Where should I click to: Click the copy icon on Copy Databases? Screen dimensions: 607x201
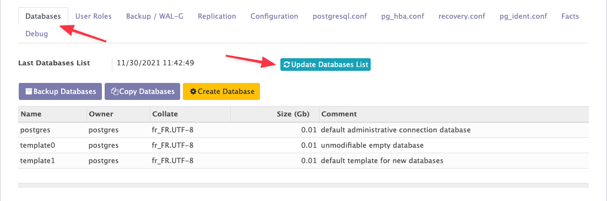coord(114,91)
